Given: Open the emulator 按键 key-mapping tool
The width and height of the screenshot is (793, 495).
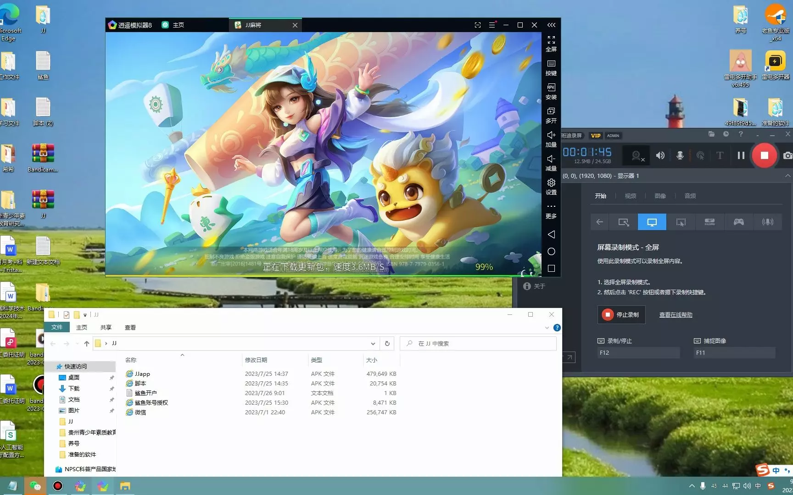Looking at the screenshot, I should (551, 64).
